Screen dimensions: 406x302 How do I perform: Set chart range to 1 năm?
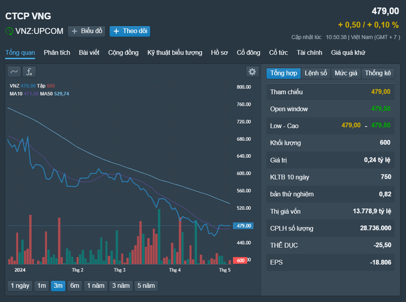tap(95, 286)
